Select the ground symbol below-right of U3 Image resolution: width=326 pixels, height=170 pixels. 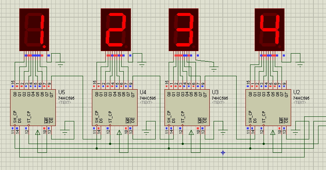tap(223, 132)
